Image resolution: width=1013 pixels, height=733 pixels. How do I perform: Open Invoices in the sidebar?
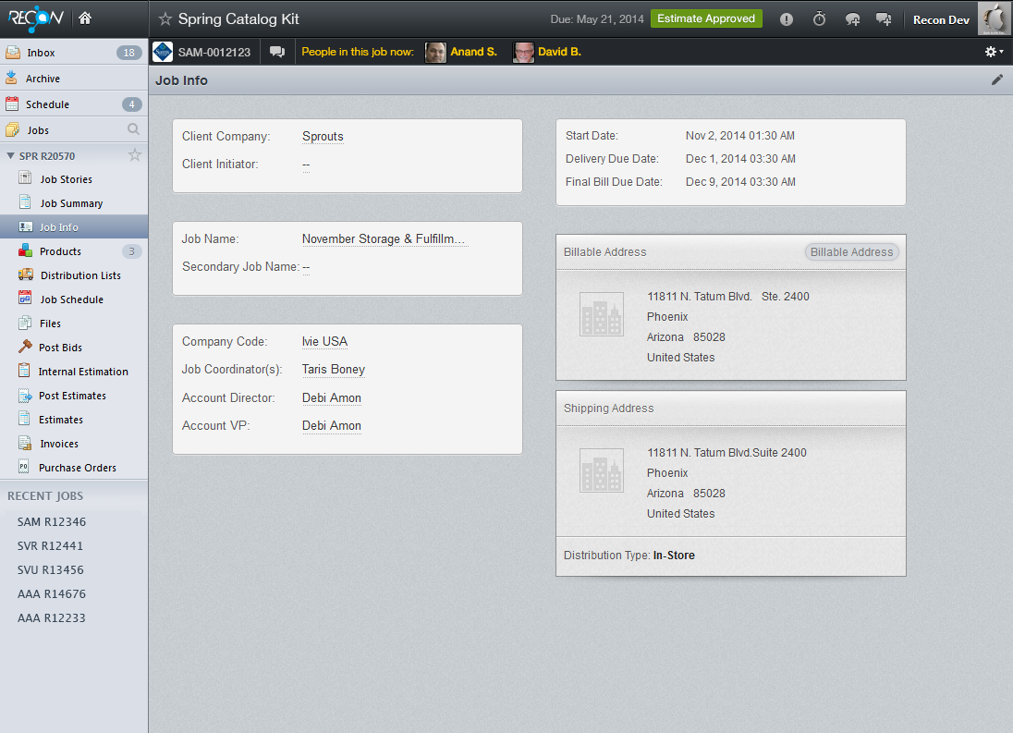(x=74, y=444)
